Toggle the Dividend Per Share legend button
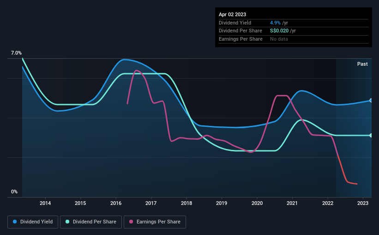The image size is (379, 235). pos(91,222)
